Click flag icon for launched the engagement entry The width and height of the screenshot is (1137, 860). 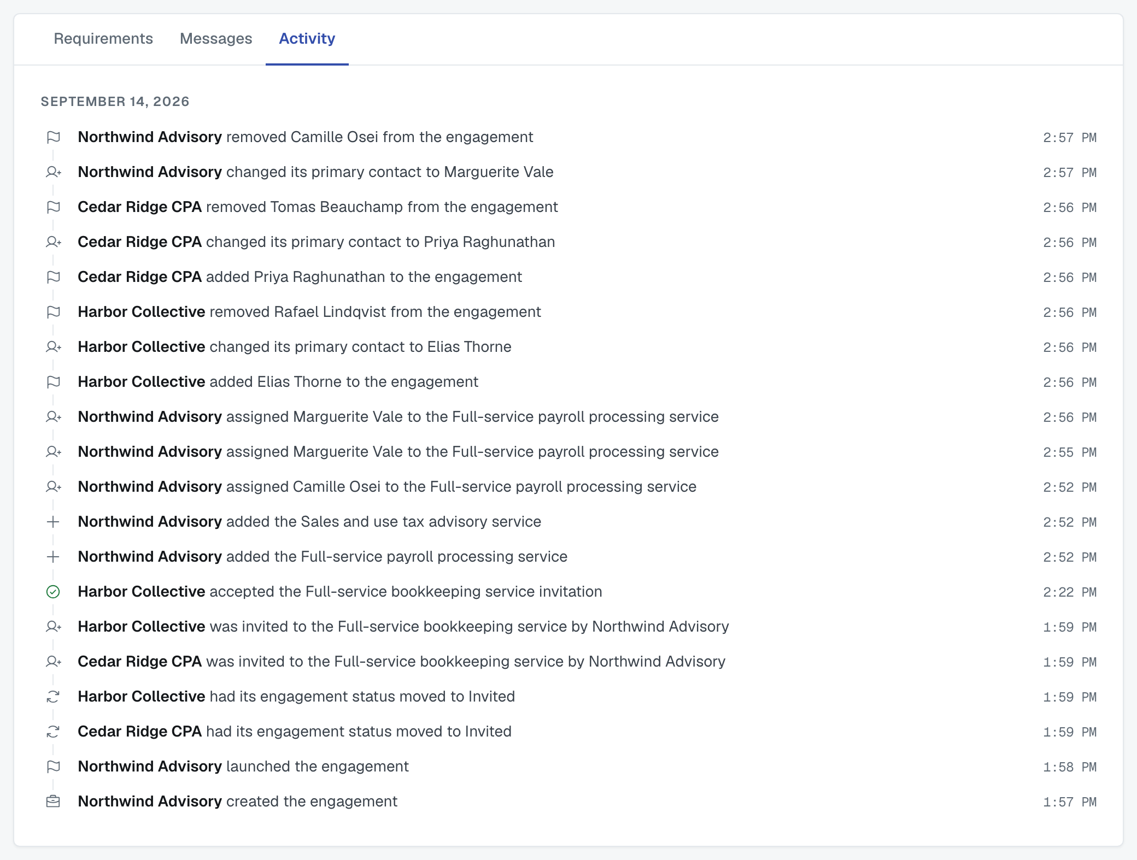click(53, 767)
